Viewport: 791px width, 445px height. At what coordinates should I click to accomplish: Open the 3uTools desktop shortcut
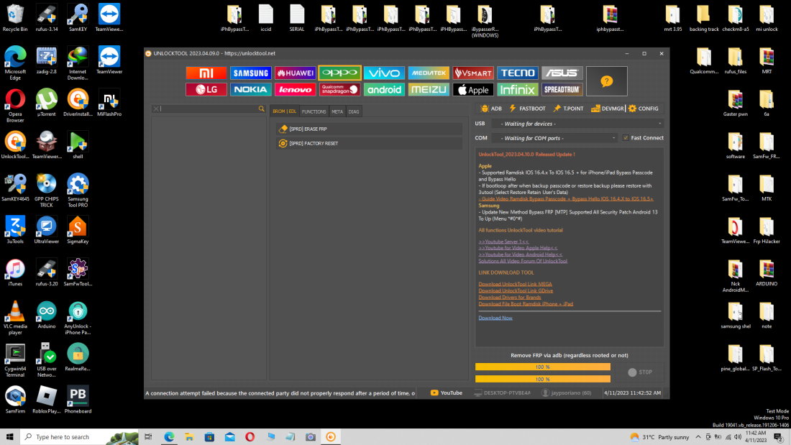[x=15, y=230]
